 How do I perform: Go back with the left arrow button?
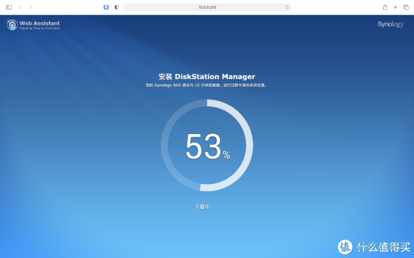pyautogui.click(x=20, y=7)
